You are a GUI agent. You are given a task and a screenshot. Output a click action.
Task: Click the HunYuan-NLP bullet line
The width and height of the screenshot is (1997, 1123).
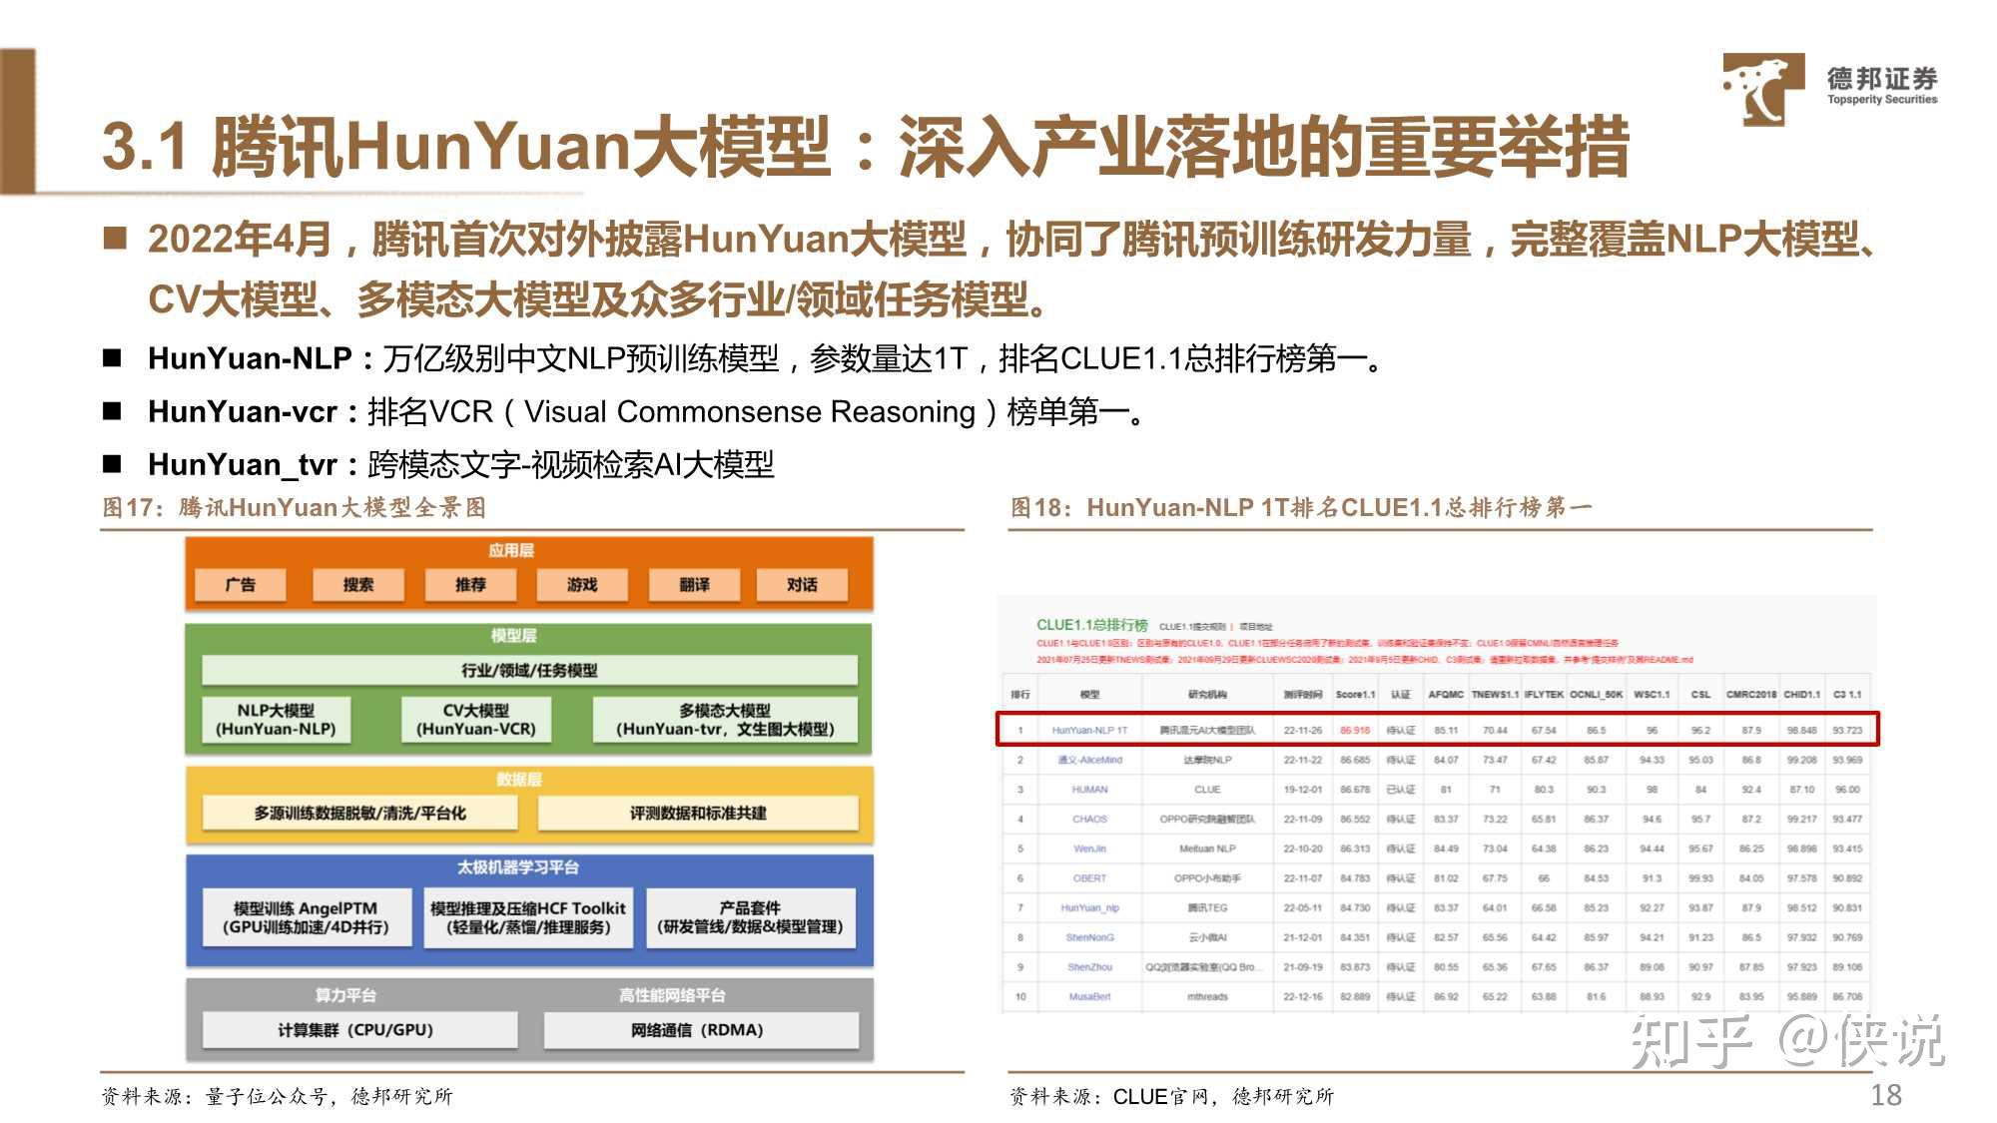point(767,358)
